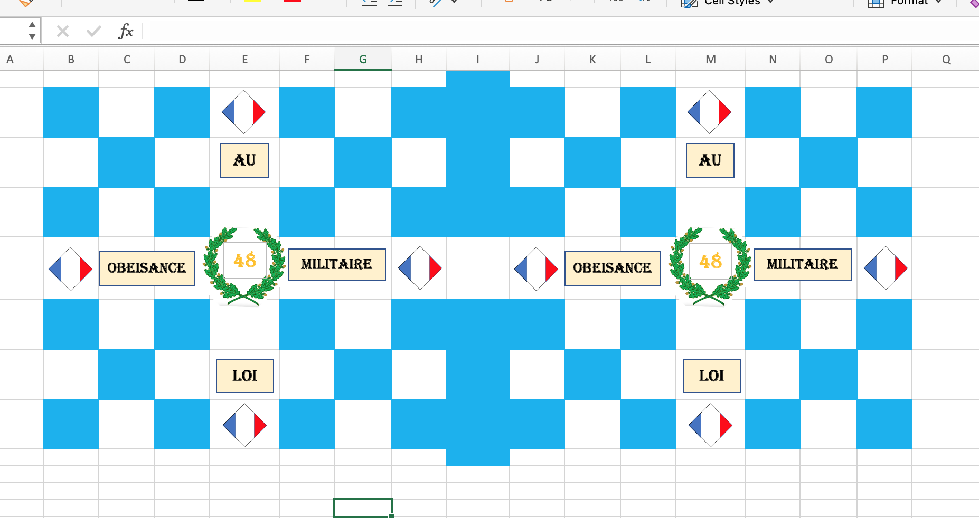Click the Cancel entry X in formula bar
Viewport: 979px width, 518px height.
pyautogui.click(x=63, y=32)
